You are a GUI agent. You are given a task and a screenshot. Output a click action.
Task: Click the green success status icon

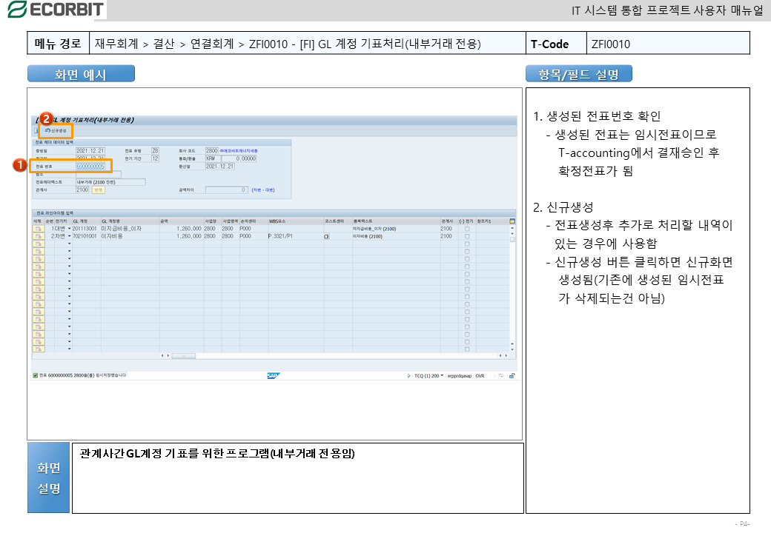36,375
